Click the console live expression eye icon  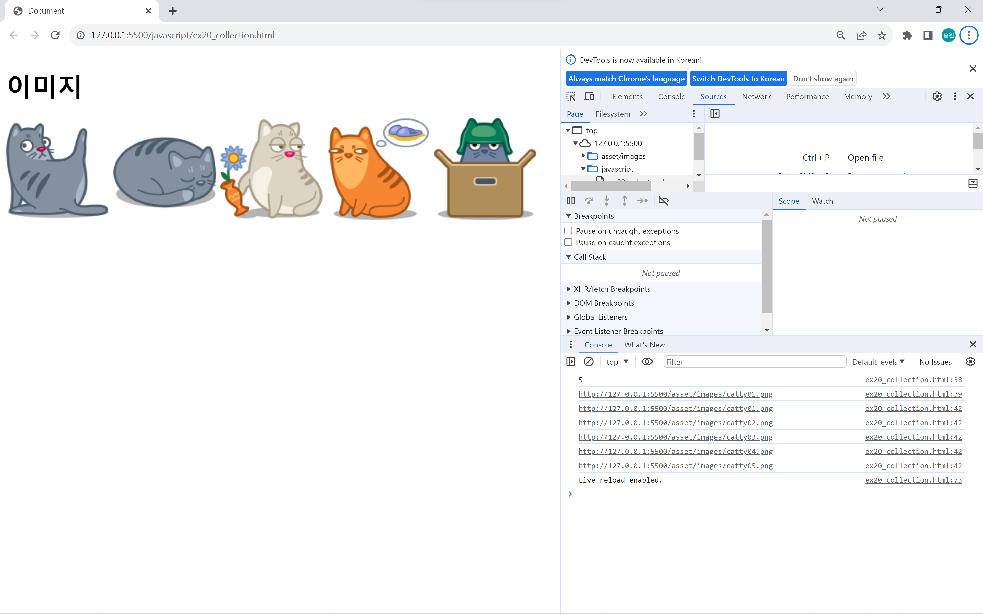coord(647,361)
